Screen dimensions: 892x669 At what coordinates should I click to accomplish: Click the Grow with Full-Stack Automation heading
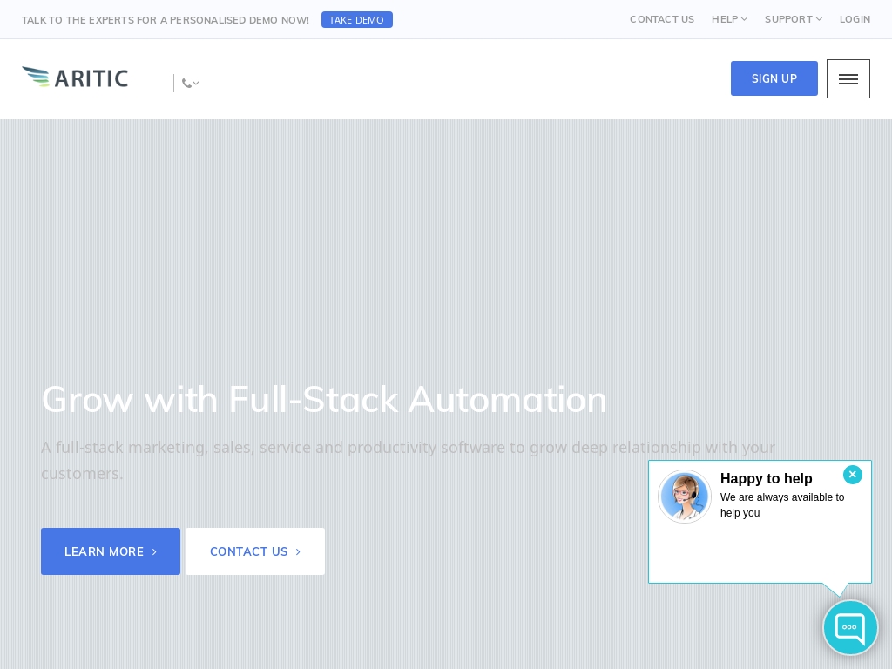coord(324,399)
